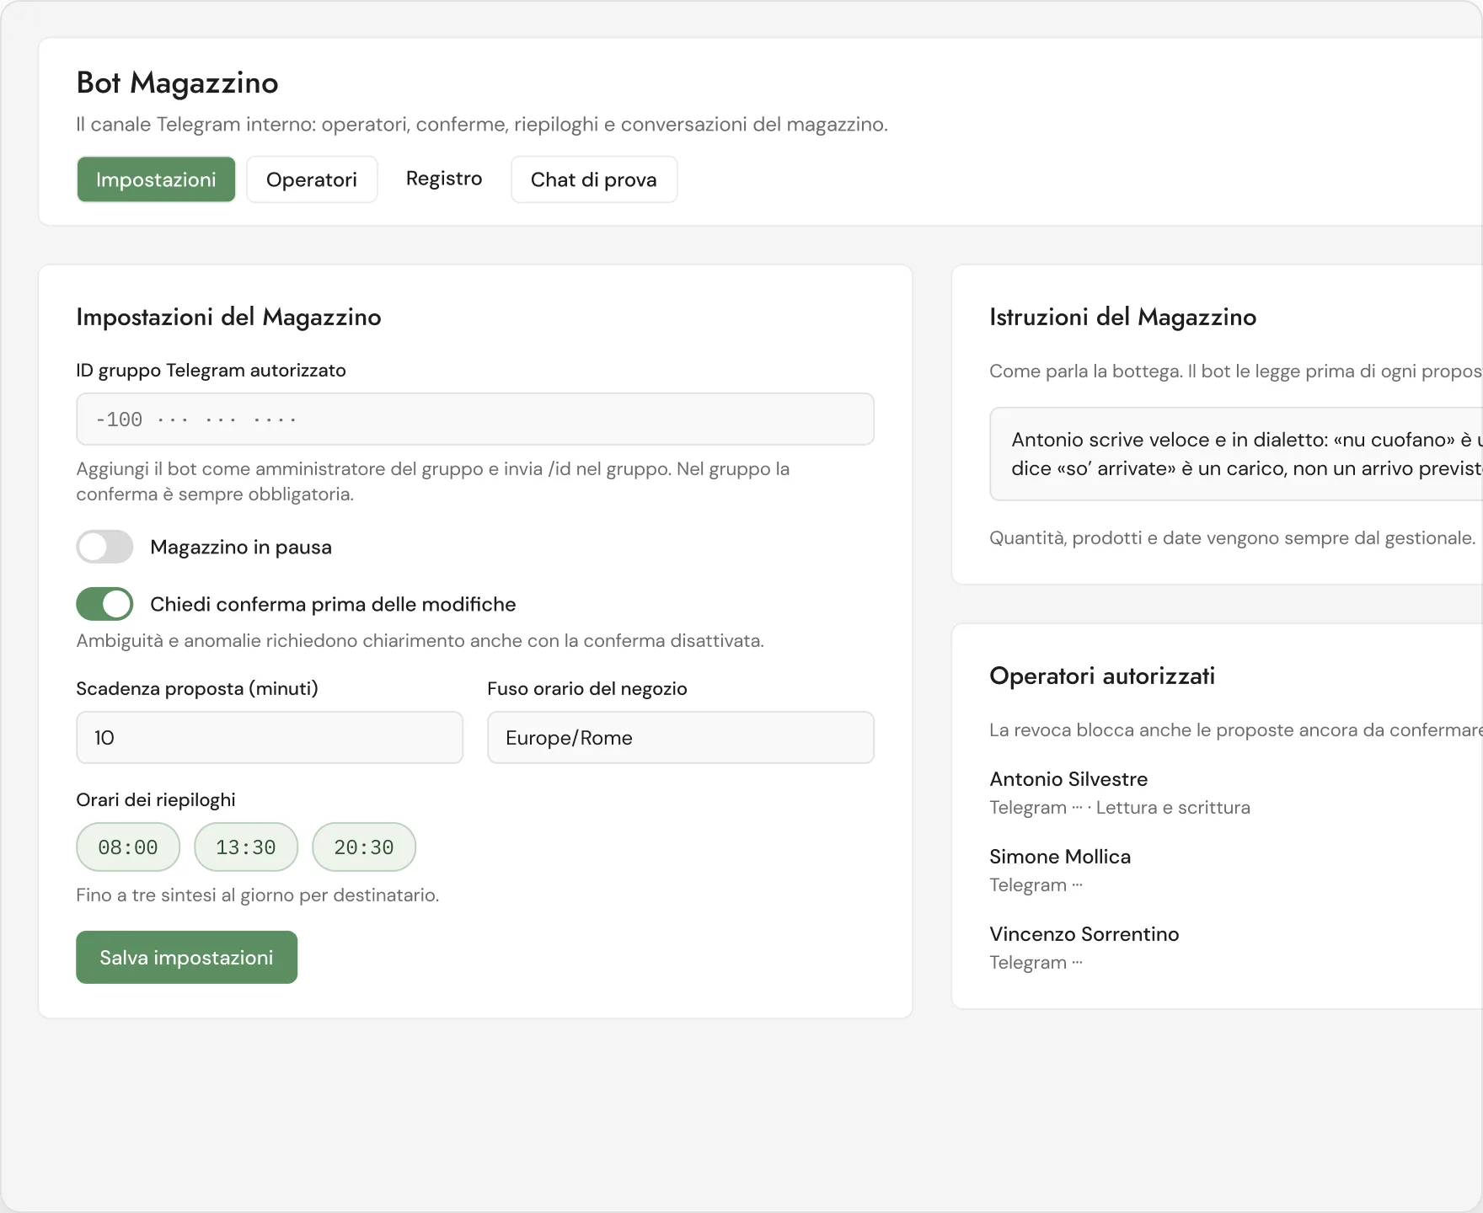Select the 20:30 riepilogo time chip
Screen dimensions: 1483x1213
click(x=364, y=847)
